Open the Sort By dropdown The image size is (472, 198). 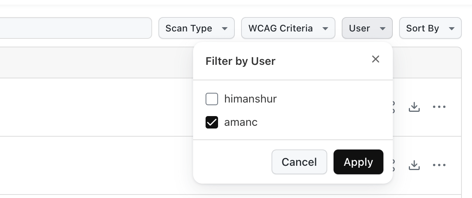(430, 28)
